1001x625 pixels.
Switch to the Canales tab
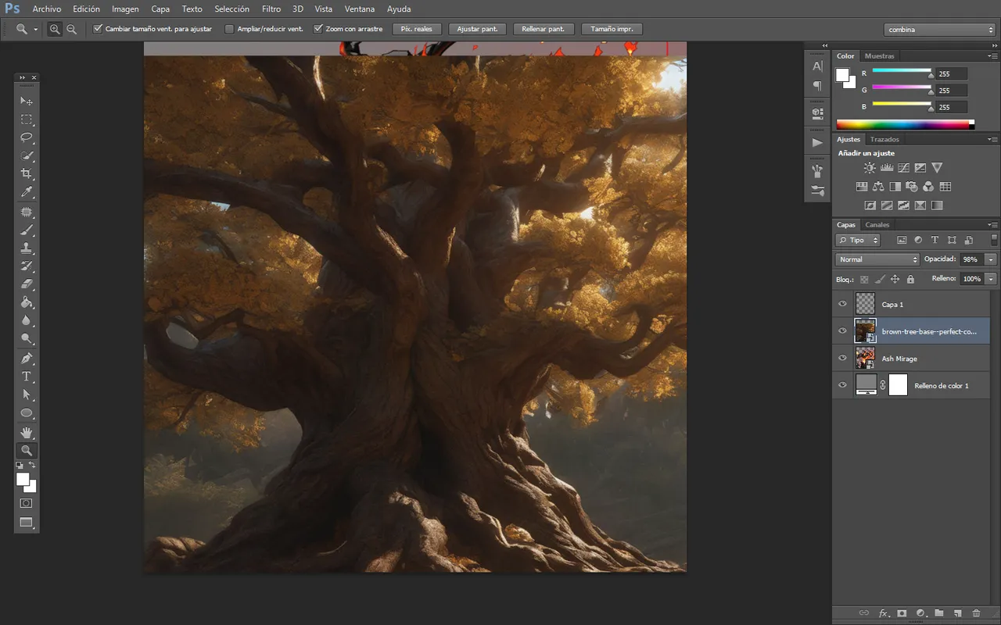click(x=877, y=225)
